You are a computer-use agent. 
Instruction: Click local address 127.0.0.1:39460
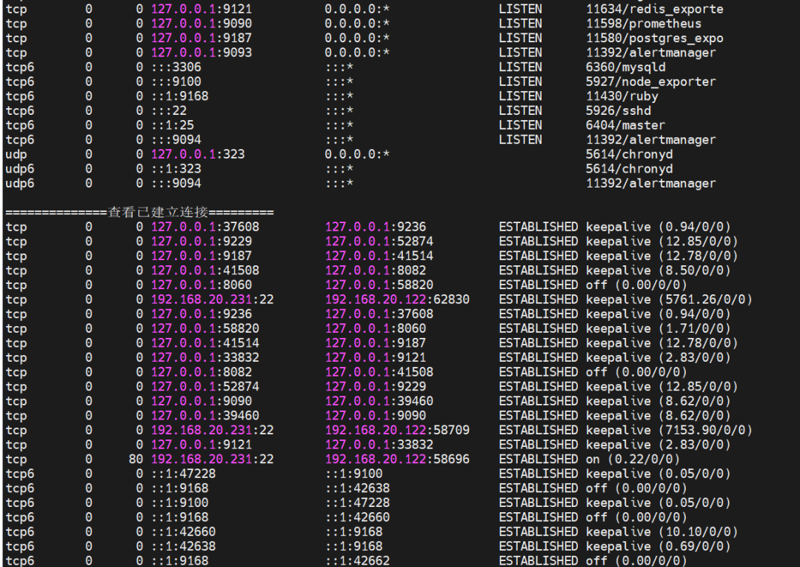pyautogui.click(x=205, y=416)
